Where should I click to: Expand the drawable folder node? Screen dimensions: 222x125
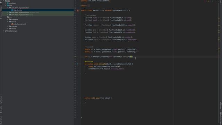click(8, 19)
